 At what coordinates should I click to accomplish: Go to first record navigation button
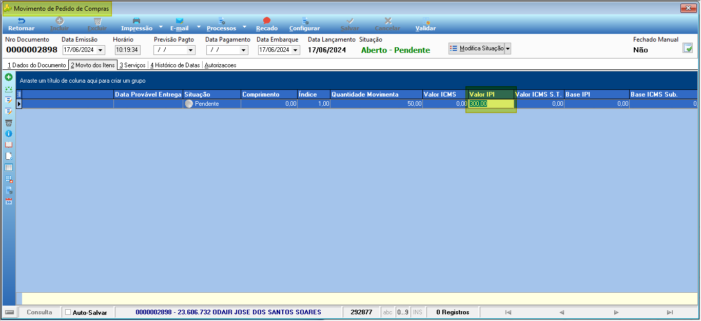(x=508, y=312)
